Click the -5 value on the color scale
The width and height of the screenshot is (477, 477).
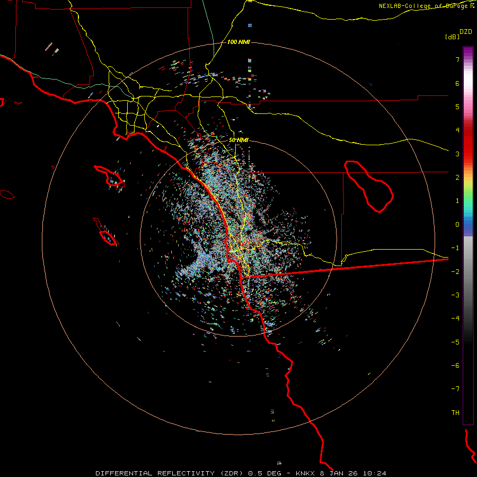point(455,342)
